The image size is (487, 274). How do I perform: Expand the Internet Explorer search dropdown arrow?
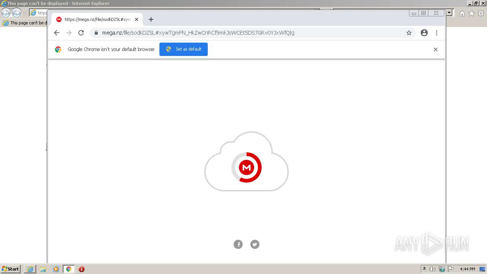(x=449, y=13)
